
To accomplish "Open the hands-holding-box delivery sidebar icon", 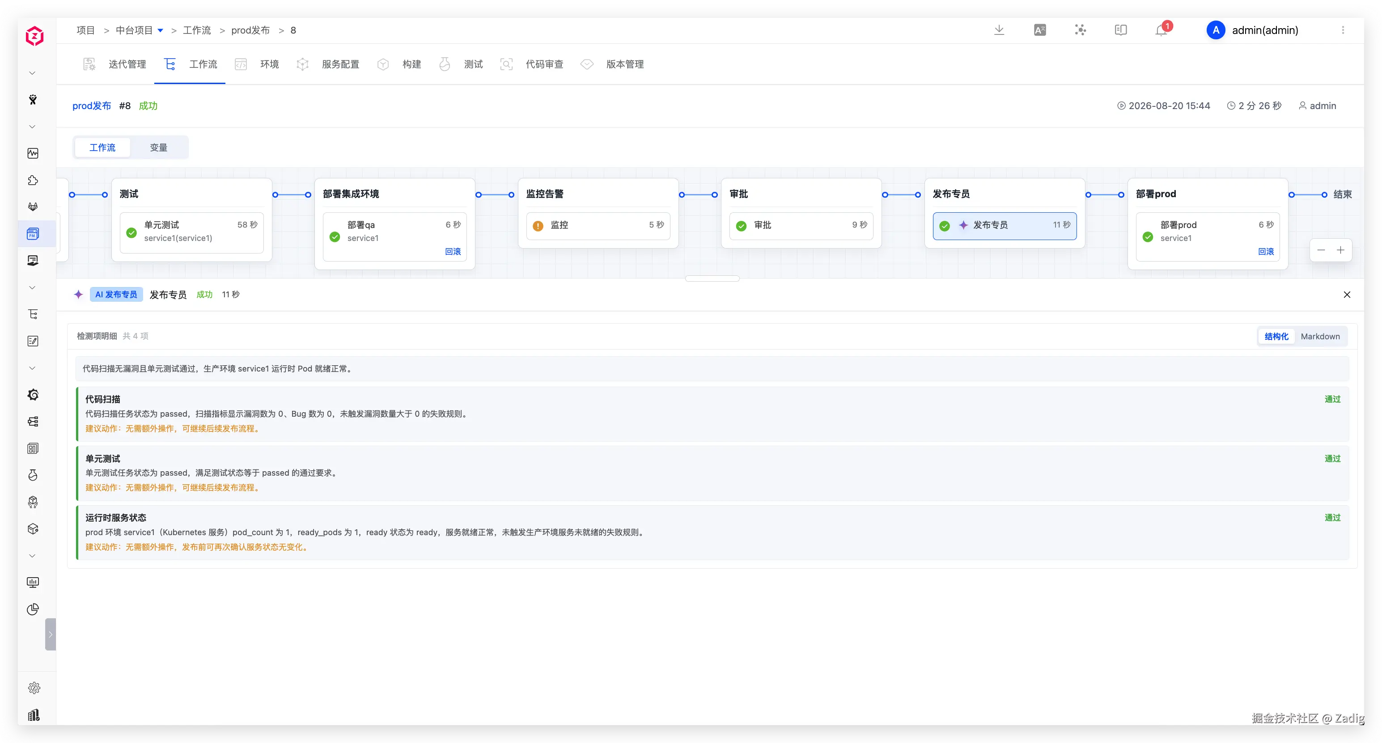I will click(x=33, y=502).
